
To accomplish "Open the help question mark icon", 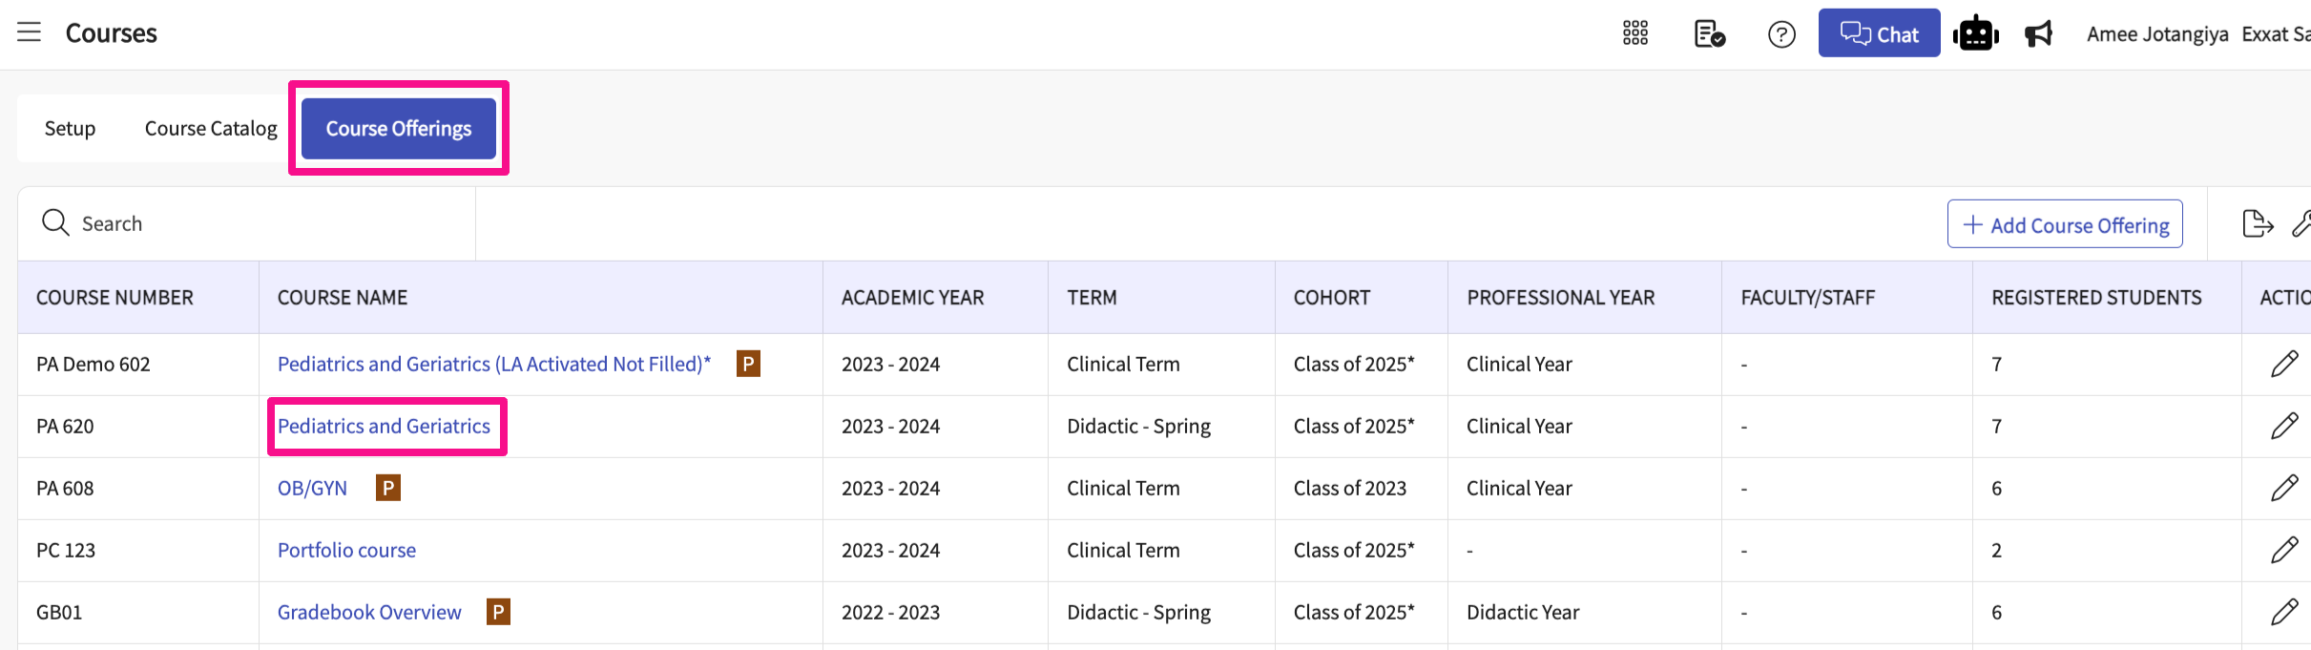I will coord(1781,34).
